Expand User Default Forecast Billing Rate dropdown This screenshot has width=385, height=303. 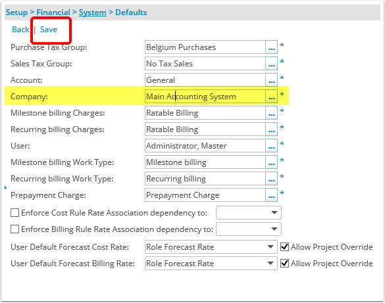tap(211, 264)
